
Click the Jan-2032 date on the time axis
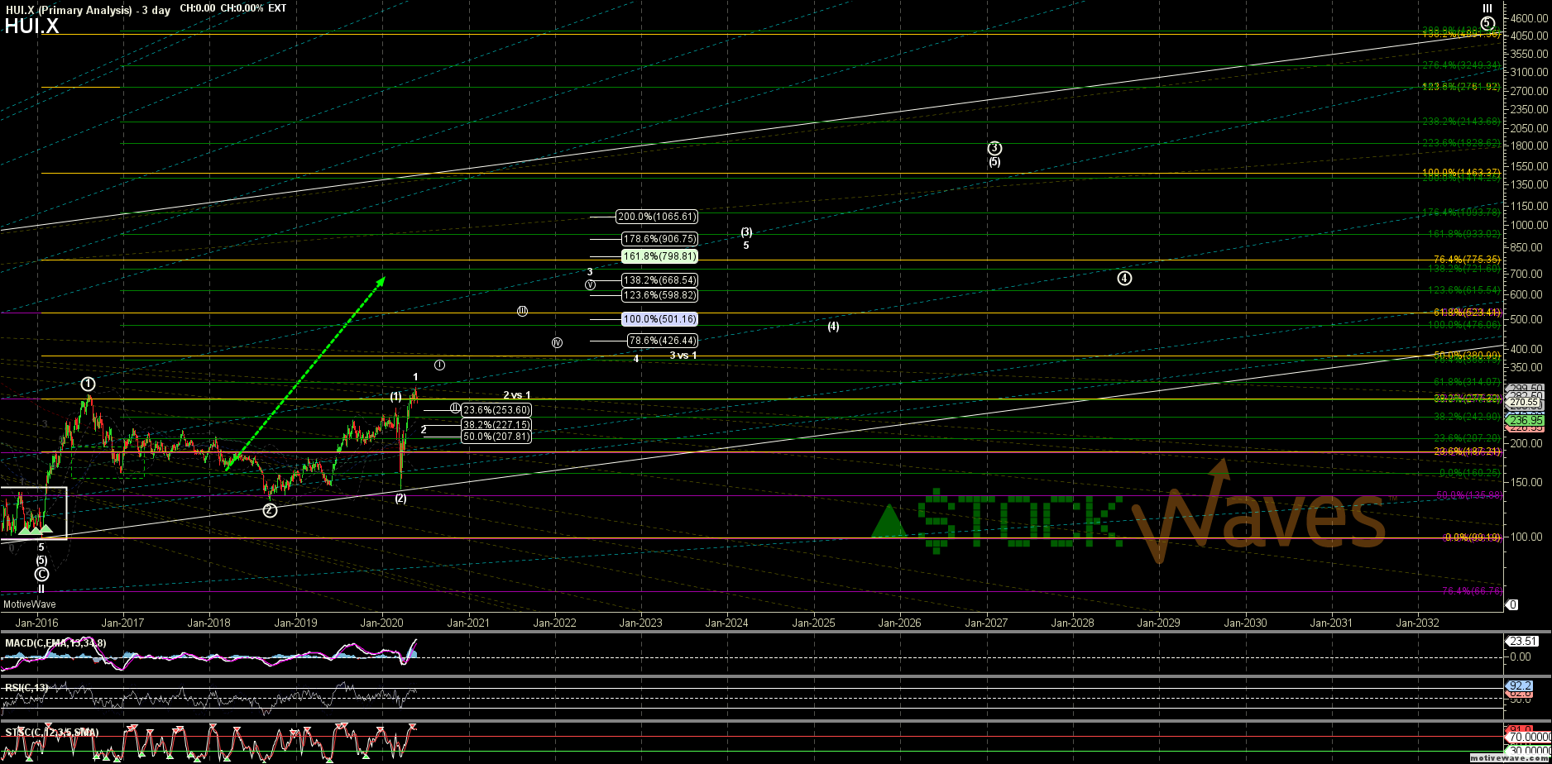(1418, 623)
